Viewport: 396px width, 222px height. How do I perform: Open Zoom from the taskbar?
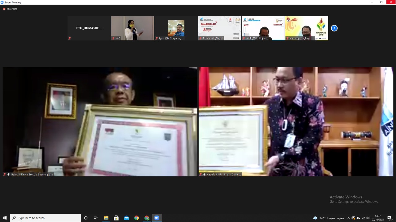(157, 218)
